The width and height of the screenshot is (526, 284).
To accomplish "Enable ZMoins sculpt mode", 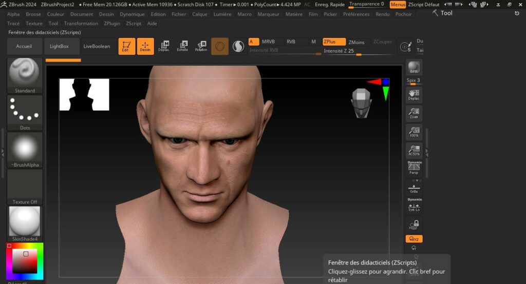I will (x=356, y=42).
